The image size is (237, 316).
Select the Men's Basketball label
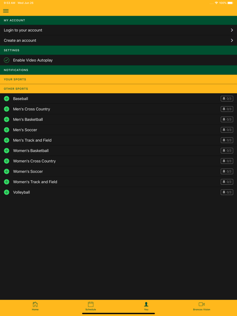[28, 119]
